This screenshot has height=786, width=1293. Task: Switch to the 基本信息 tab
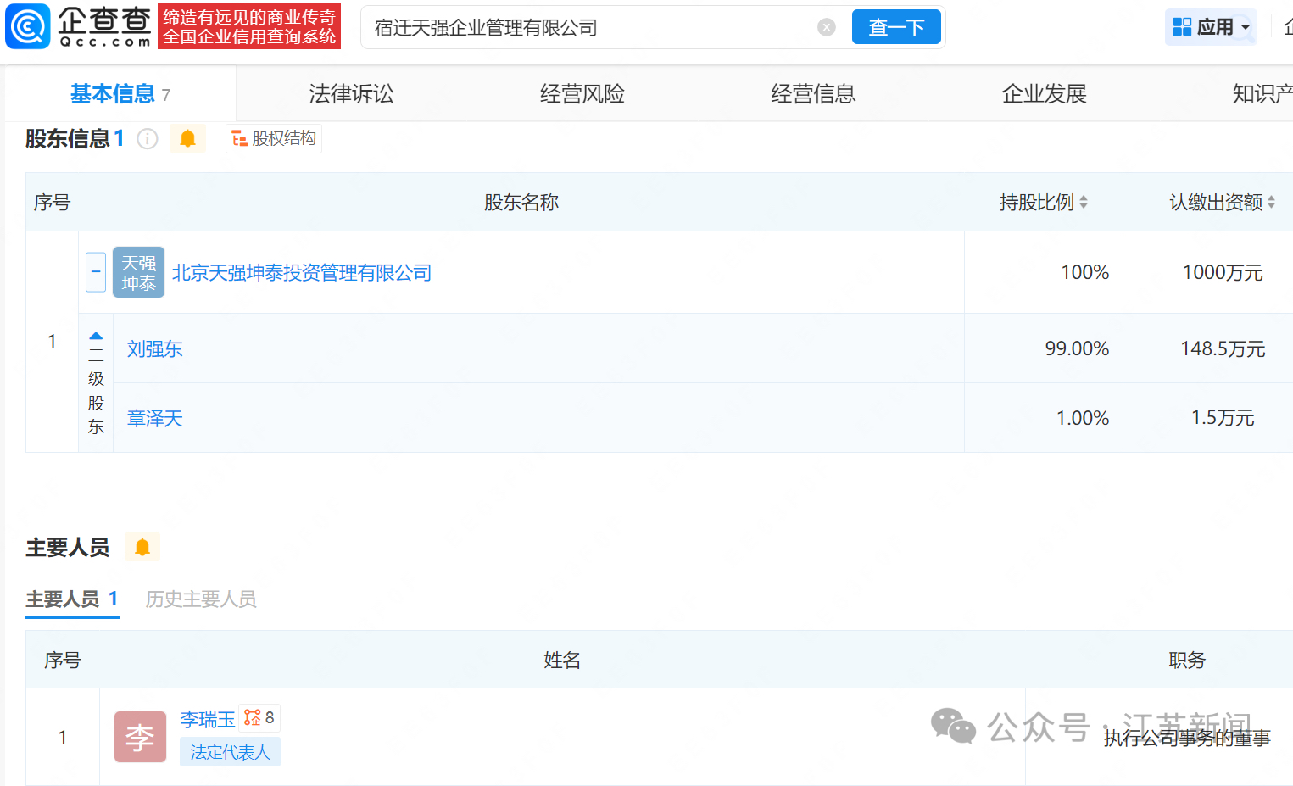(x=120, y=93)
